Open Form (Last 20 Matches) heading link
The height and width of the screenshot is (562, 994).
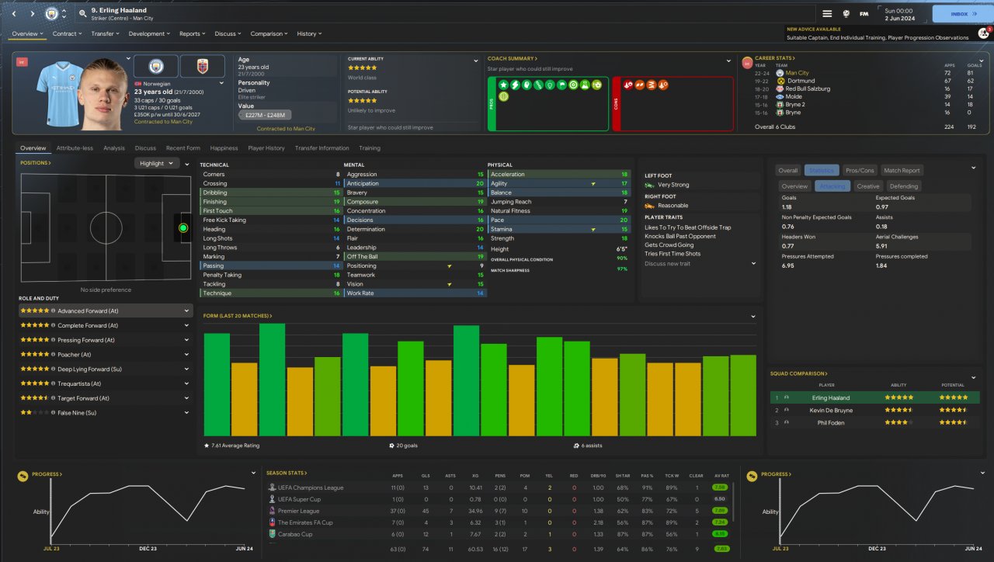[238, 316]
